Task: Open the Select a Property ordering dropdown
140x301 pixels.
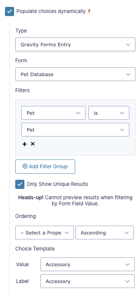Action: [x=45, y=233]
